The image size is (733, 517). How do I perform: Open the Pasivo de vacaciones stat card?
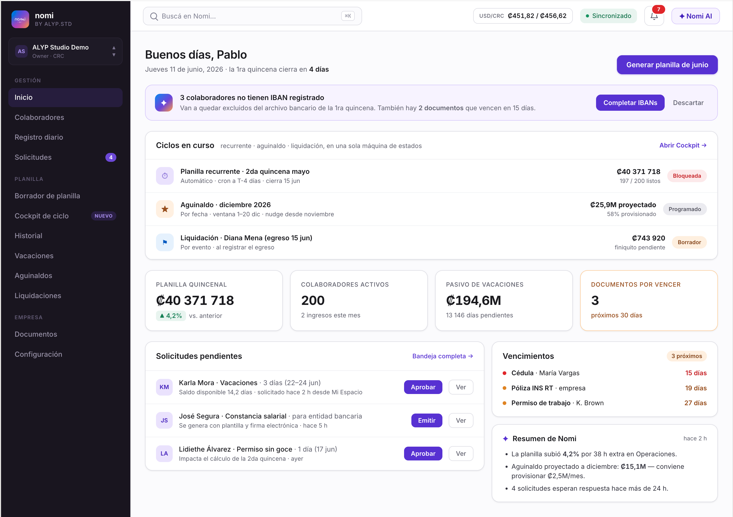(504, 300)
